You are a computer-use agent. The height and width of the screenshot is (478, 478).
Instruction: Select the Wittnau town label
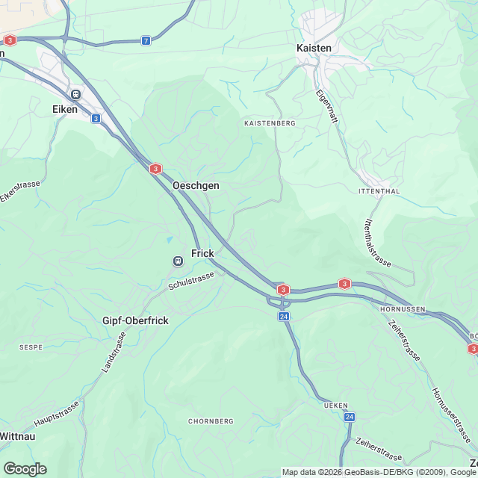tap(18, 436)
